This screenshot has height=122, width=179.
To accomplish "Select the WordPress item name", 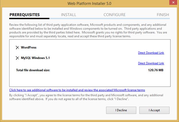I will tap(29, 48).
